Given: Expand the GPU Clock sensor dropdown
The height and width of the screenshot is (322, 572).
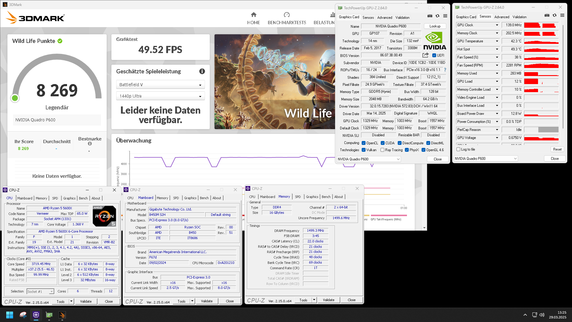Looking at the screenshot, I should (x=497, y=25).
